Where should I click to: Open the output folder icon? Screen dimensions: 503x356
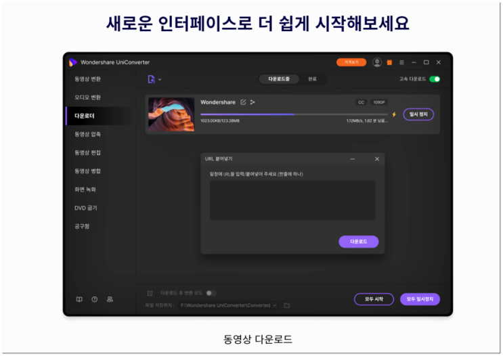coord(287,305)
